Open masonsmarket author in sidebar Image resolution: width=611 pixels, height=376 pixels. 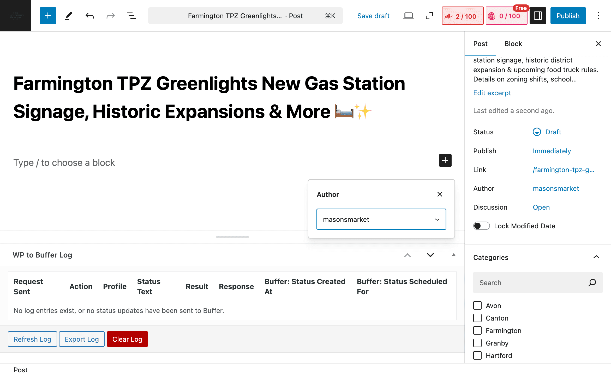point(556,189)
